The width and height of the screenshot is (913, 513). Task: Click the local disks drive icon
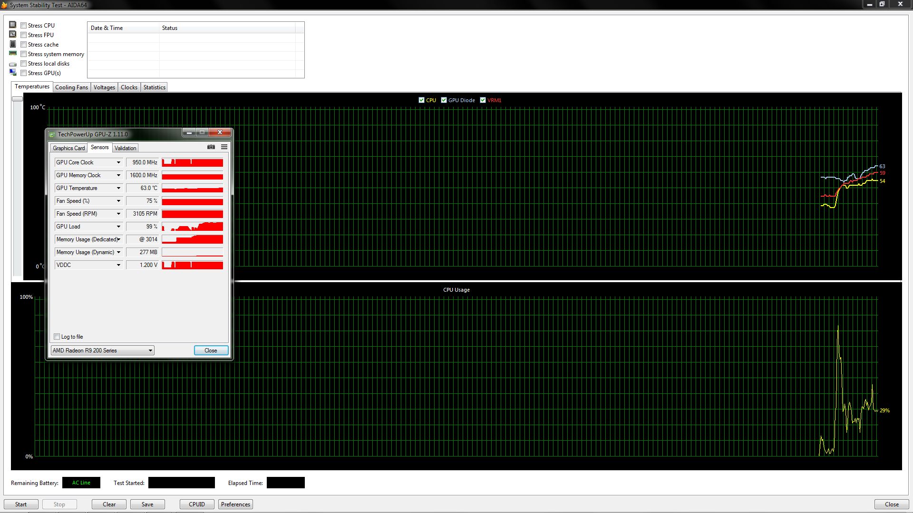pyautogui.click(x=13, y=64)
